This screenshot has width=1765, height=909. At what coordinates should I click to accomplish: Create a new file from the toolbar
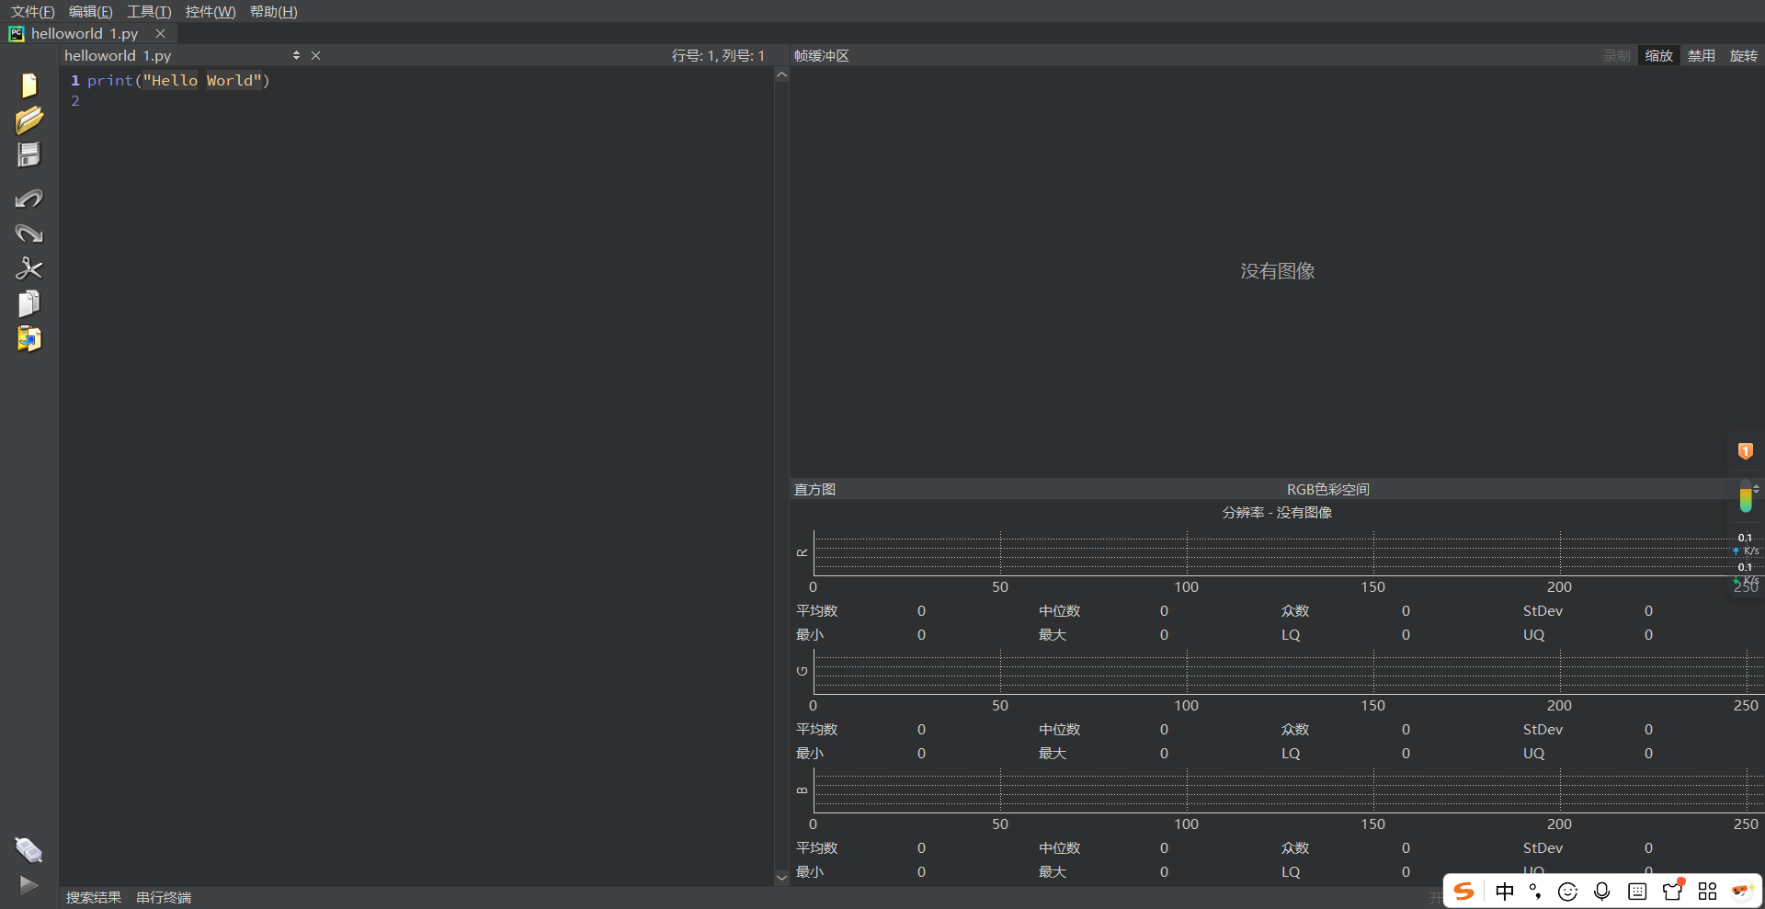tap(28, 85)
